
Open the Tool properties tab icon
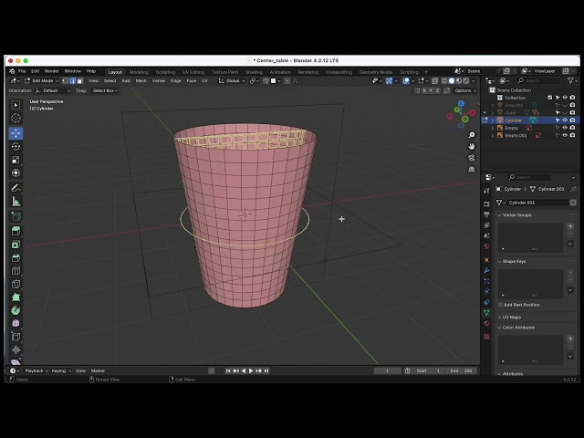click(486, 191)
